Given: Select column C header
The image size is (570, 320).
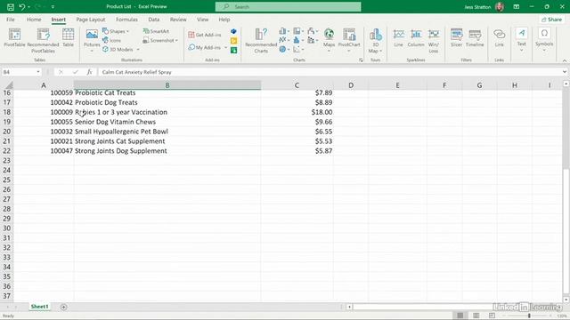Looking at the screenshot, I should click(x=297, y=85).
